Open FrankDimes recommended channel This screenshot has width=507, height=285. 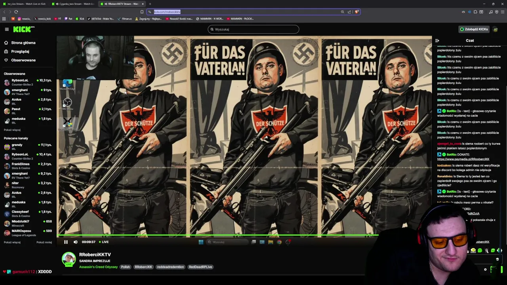coord(28,166)
